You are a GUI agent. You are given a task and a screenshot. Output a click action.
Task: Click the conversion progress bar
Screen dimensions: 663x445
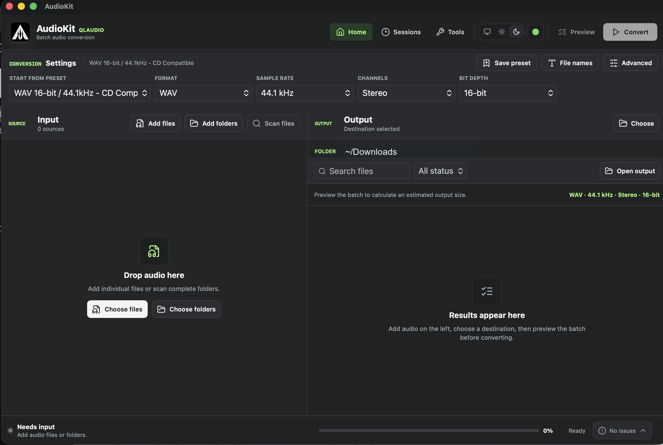point(429,431)
